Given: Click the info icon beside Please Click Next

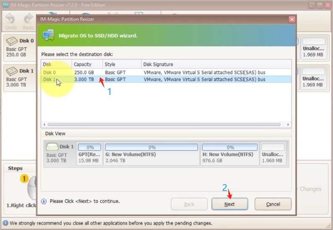Looking at the screenshot, I should (44, 201).
